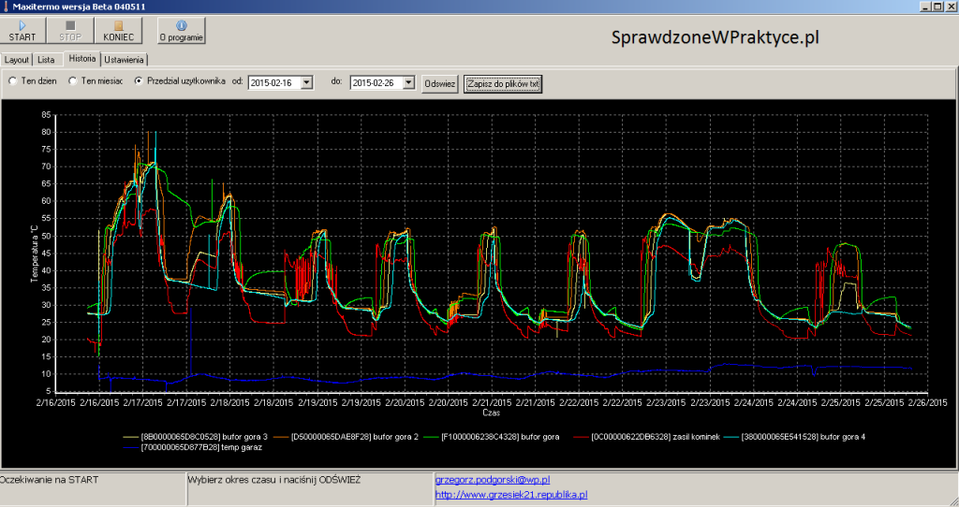Screen dimensions: 959x507
Task: Select the 'Ten miesiac' radio button
Action: [x=72, y=81]
